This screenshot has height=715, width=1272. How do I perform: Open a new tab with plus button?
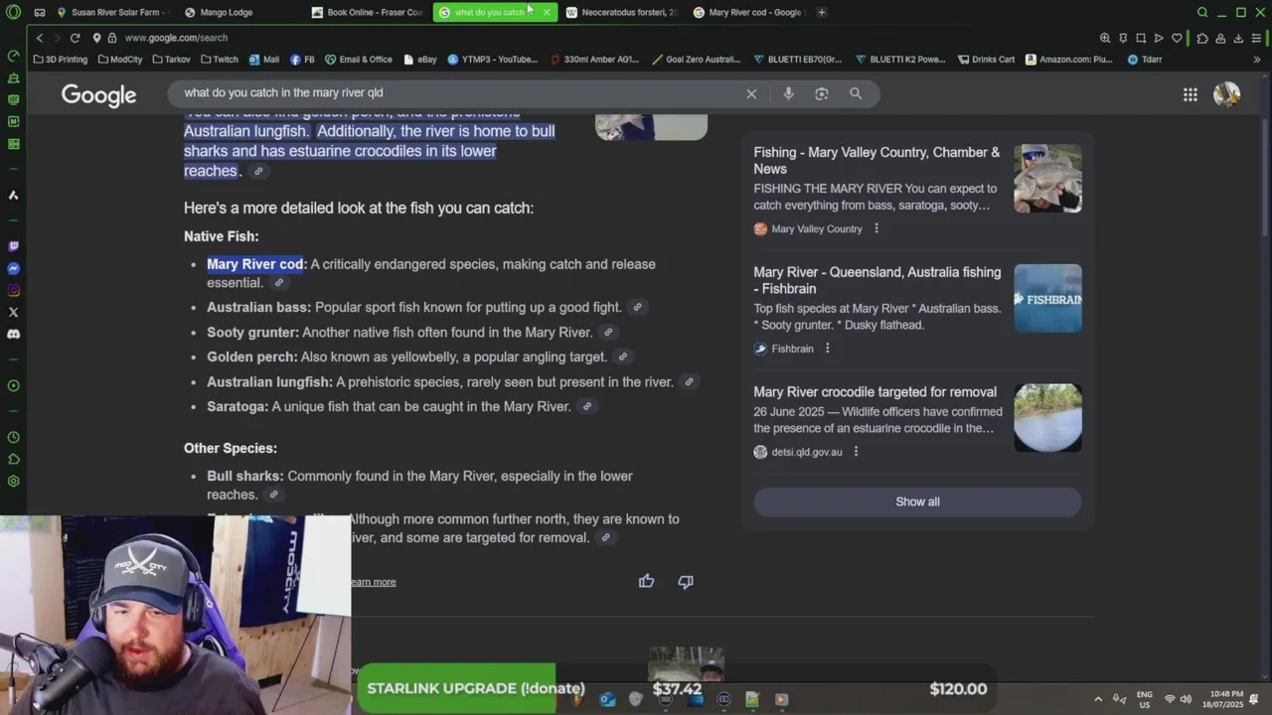(822, 12)
